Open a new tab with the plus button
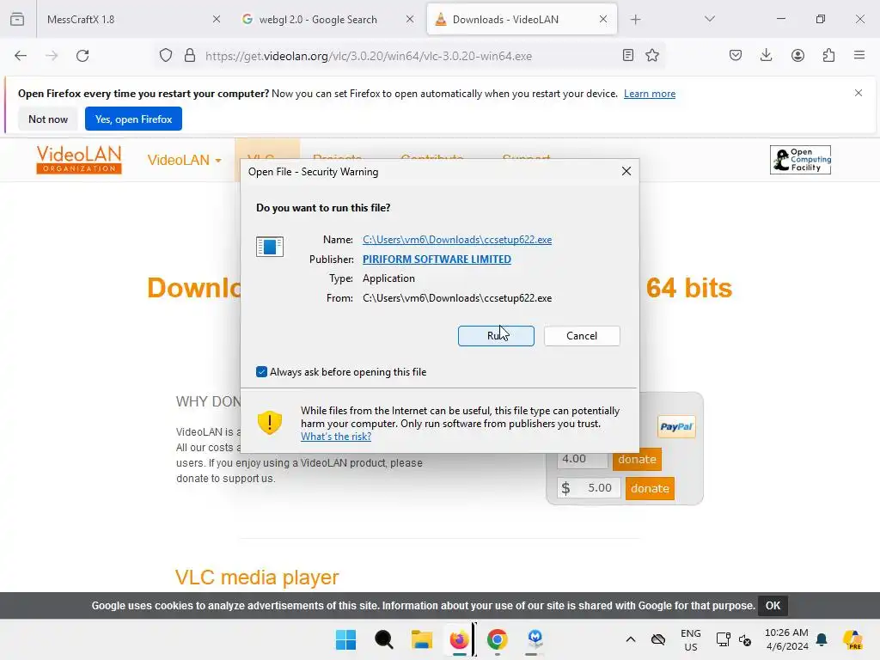 pyautogui.click(x=635, y=20)
